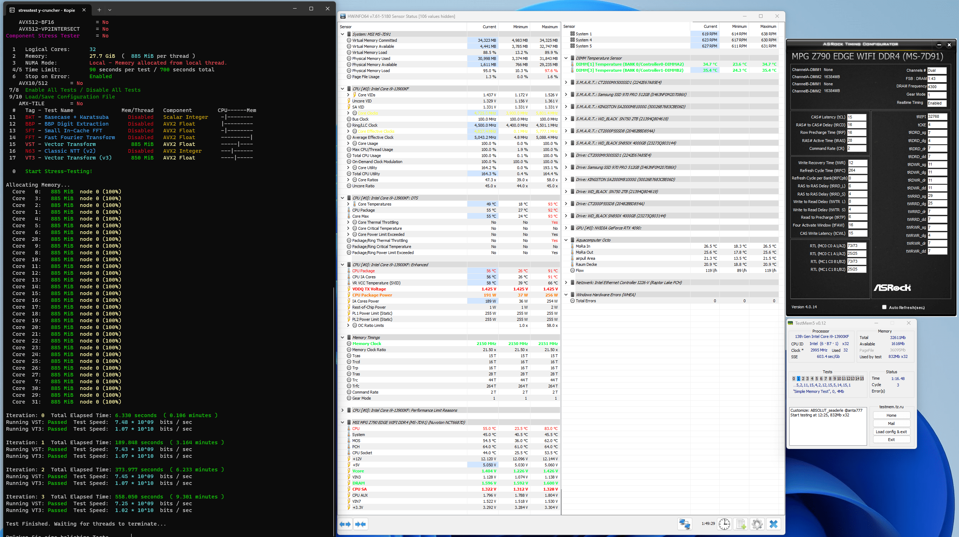Click the TestMem5 log text box
The image size is (959, 537).
828,426
